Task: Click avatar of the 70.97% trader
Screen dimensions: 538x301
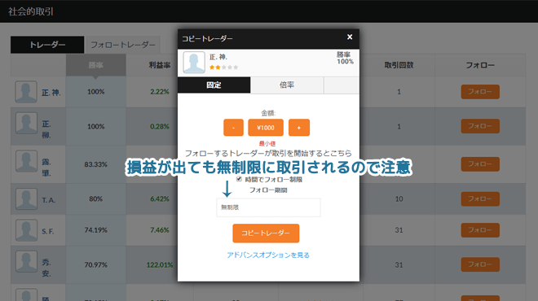Action: (x=26, y=262)
